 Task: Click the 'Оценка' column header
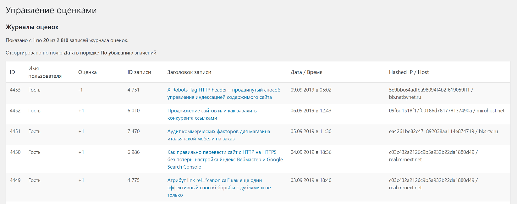(x=87, y=72)
